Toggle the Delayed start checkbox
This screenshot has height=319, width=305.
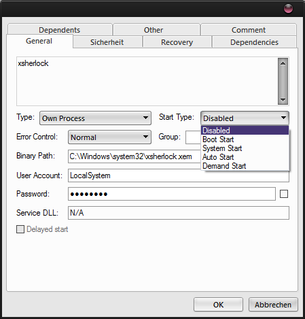coord(20,229)
